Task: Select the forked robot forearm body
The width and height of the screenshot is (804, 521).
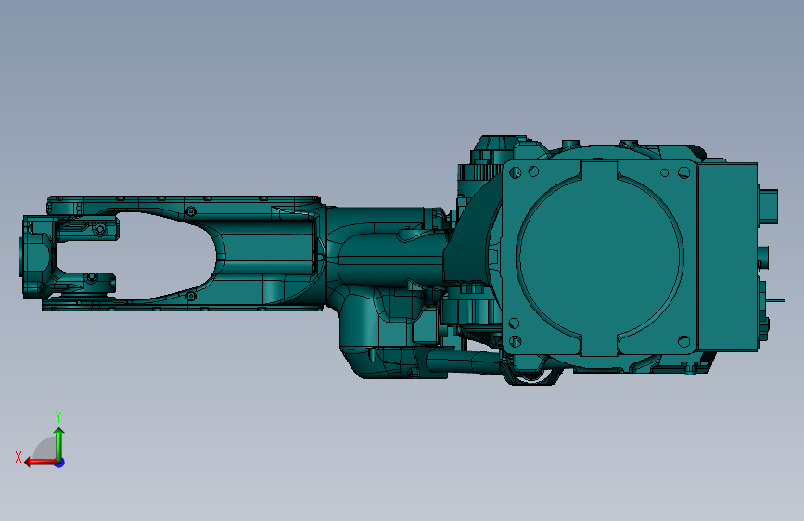Action: coord(267,254)
